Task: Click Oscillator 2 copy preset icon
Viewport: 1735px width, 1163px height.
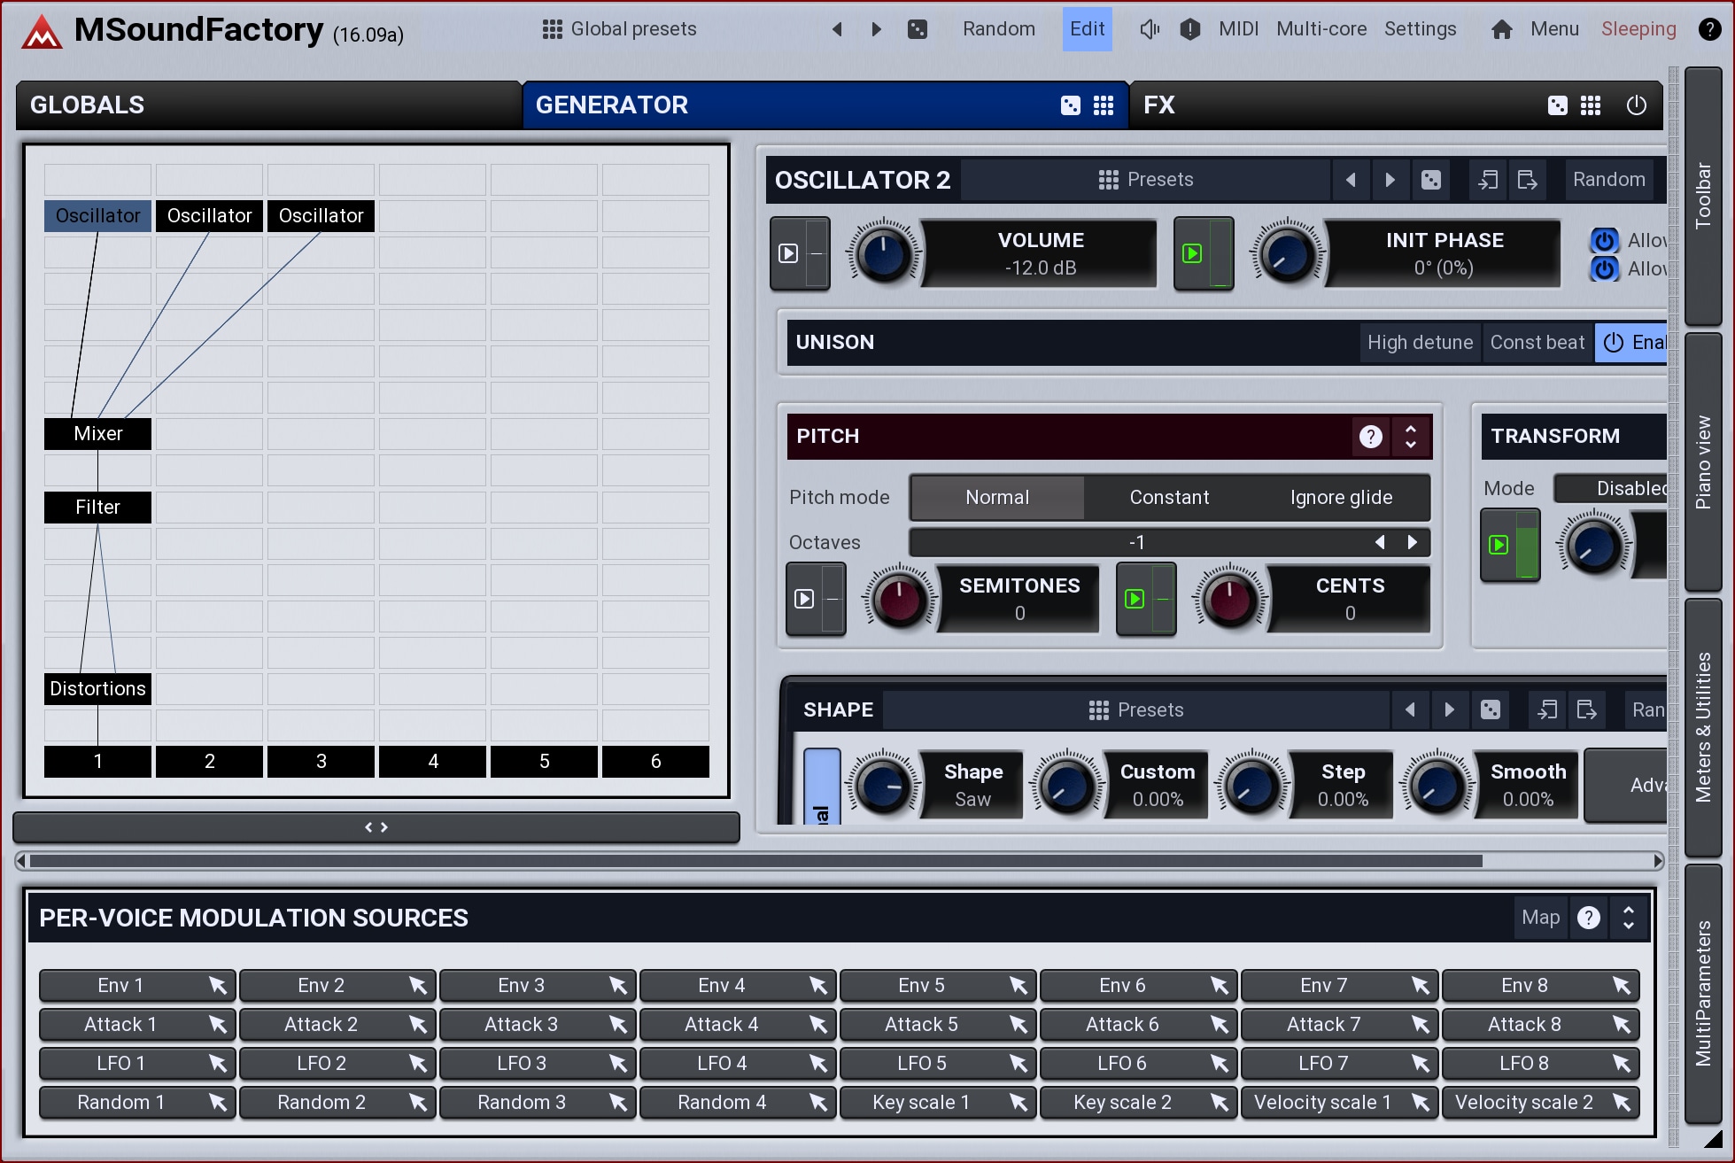Action: pyautogui.click(x=1488, y=180)
